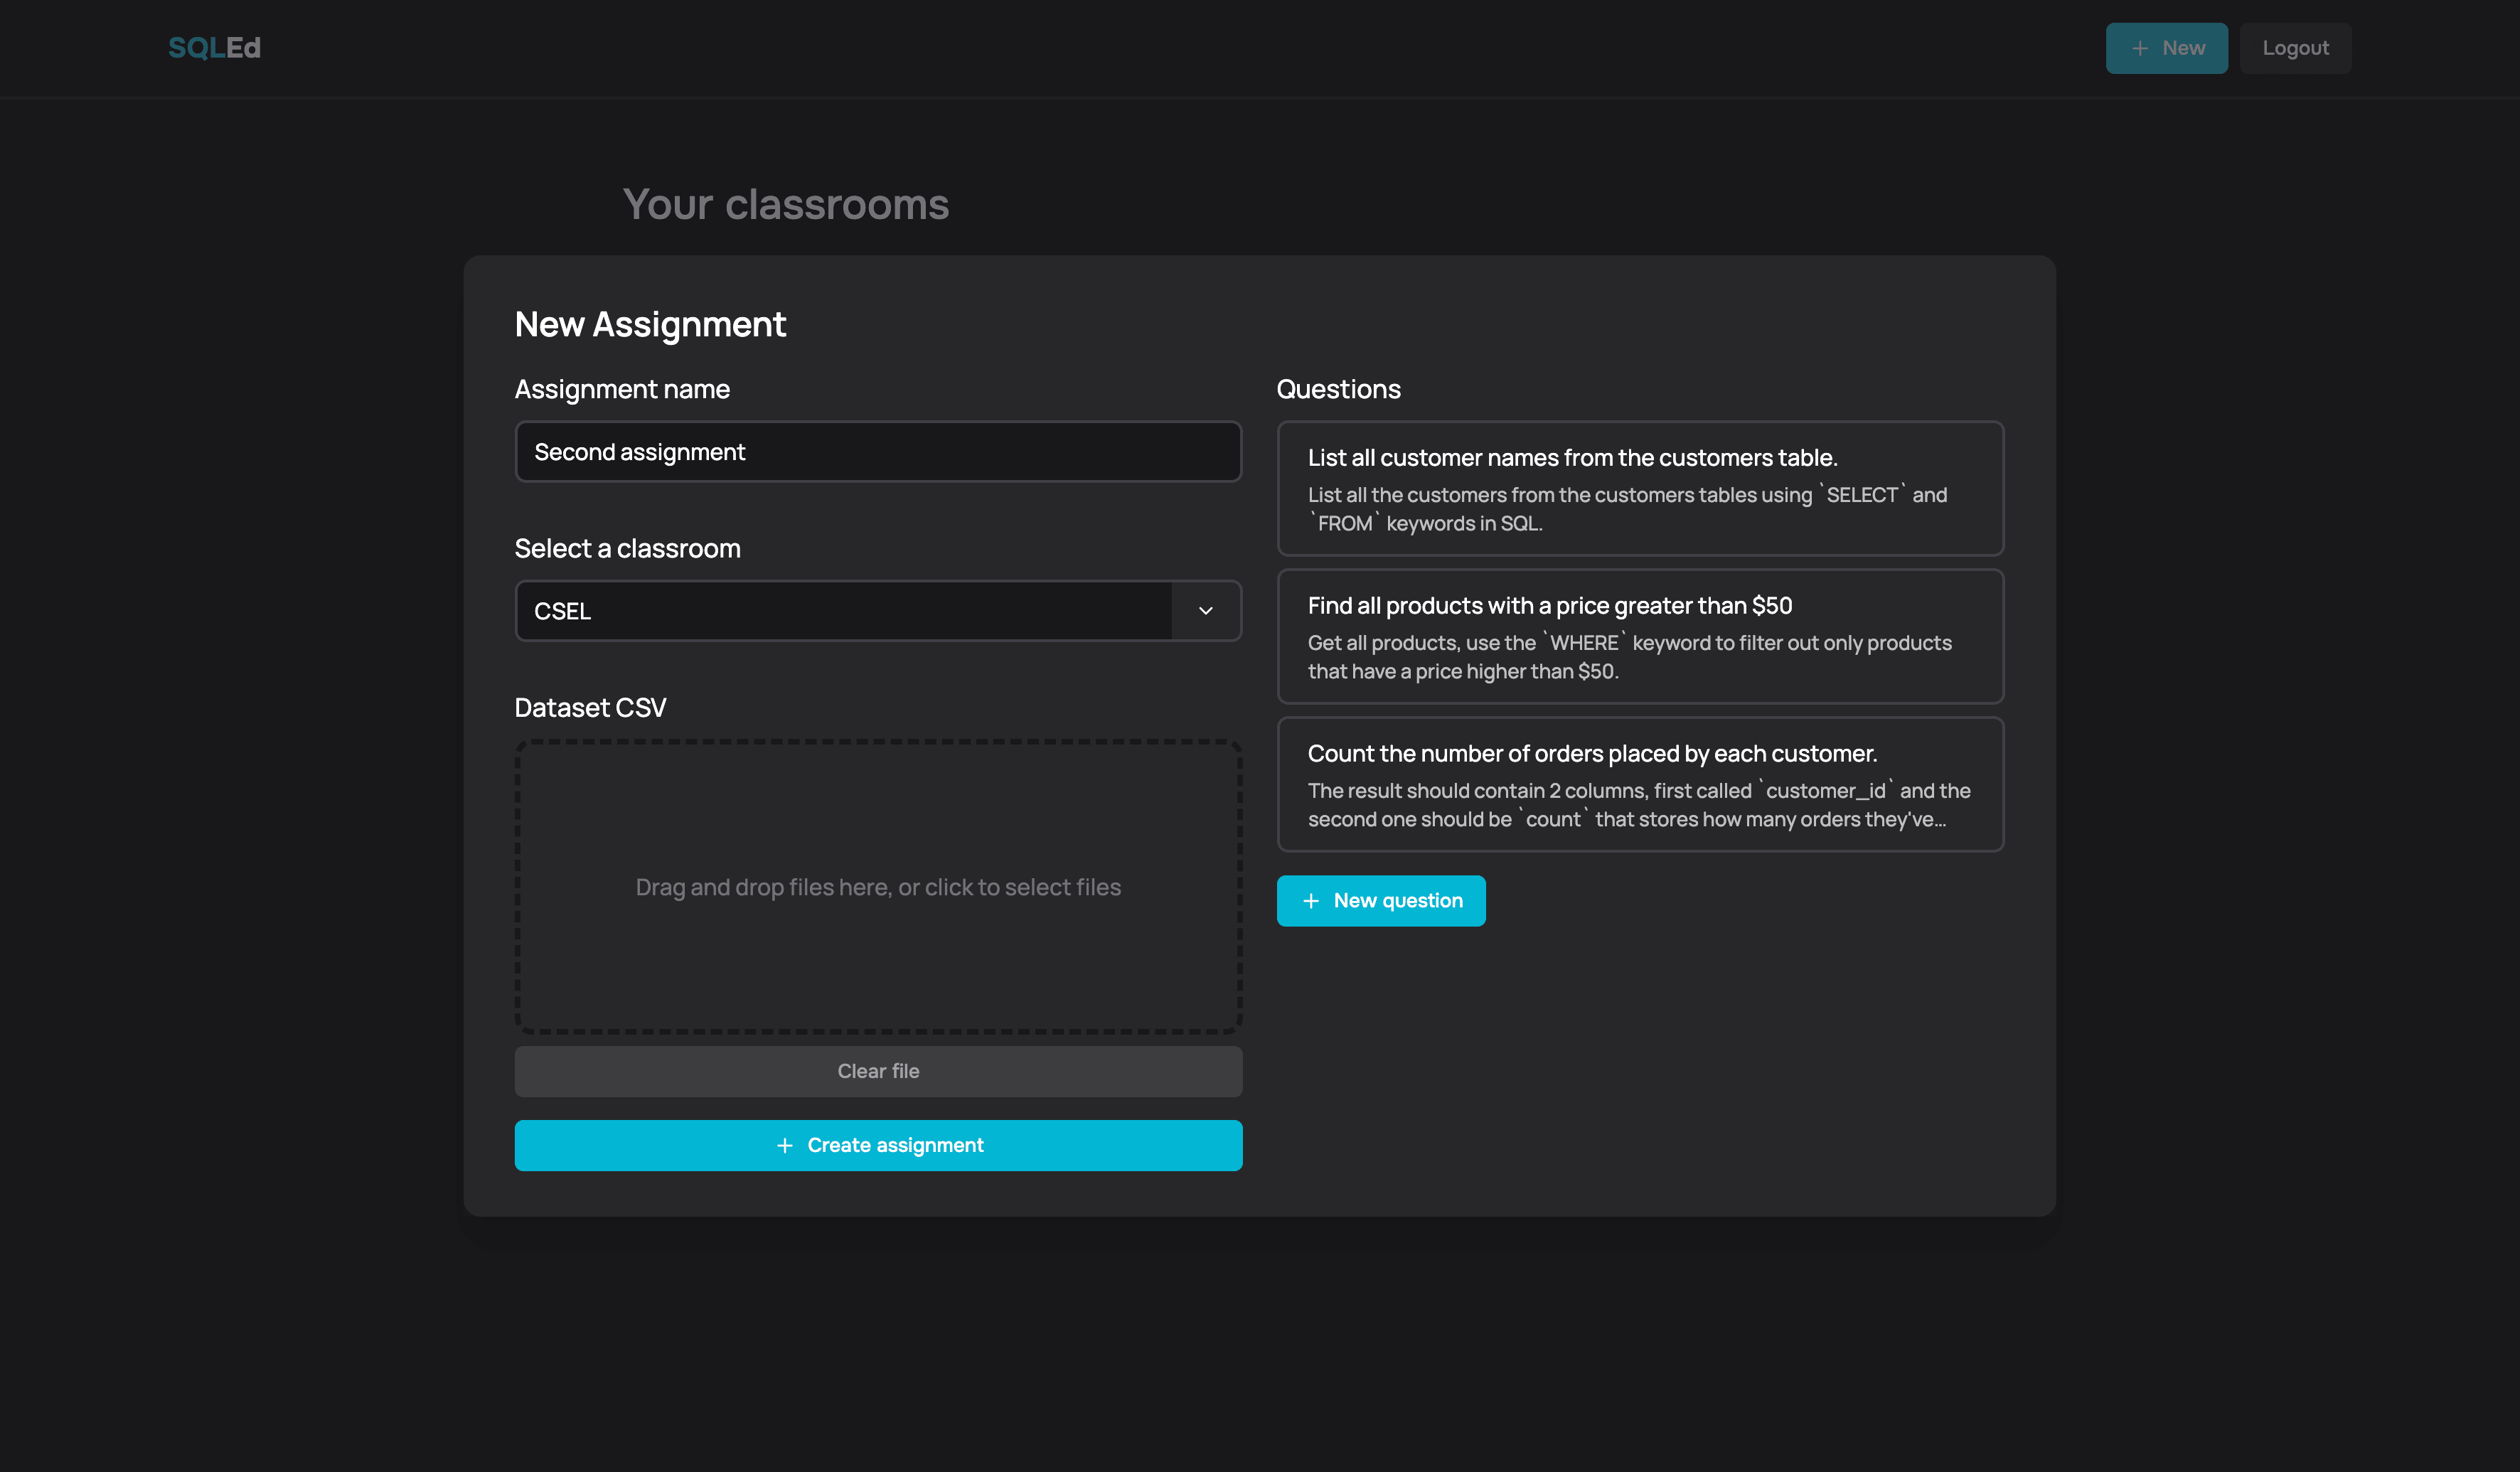Log out using the Logout button
The height and width of the screenshot is (1472, 2520).
2295,48
